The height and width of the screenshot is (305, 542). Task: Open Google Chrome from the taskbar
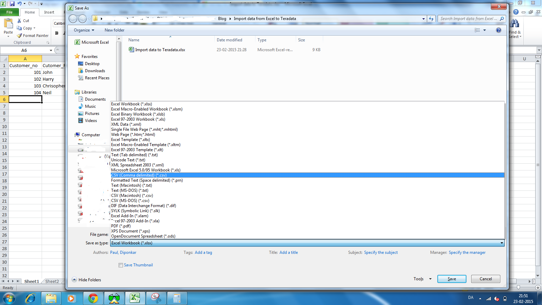click(x=93, y=298)
